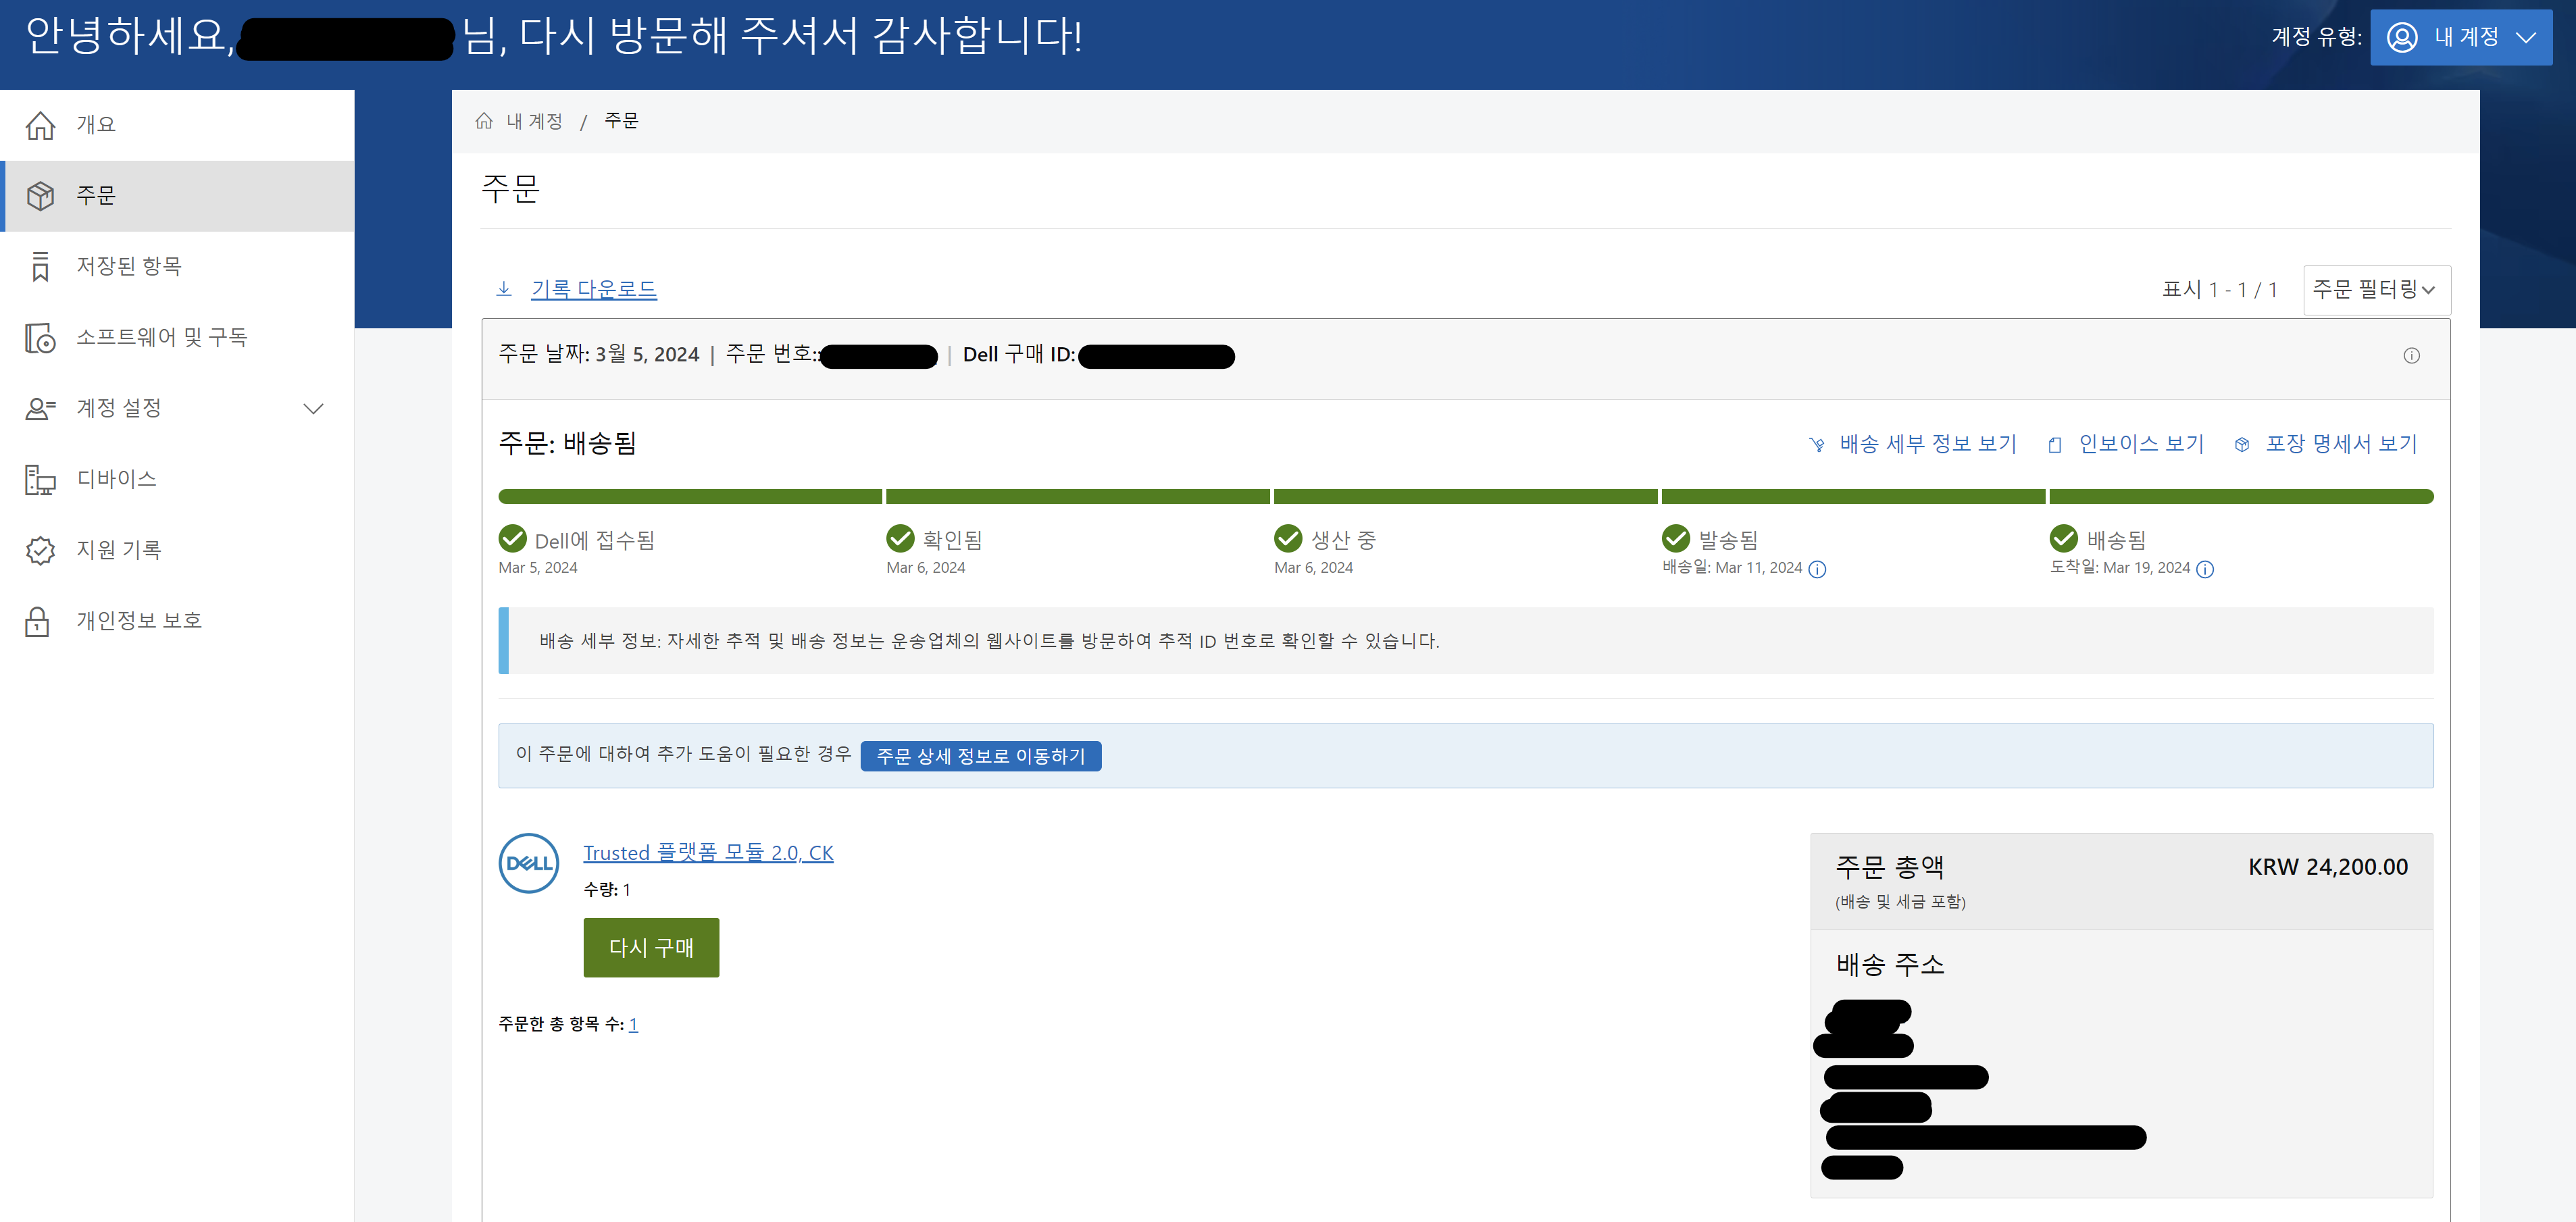Click the info icon in order header
2576x1222 pixels.
(x=2411, y=356)
